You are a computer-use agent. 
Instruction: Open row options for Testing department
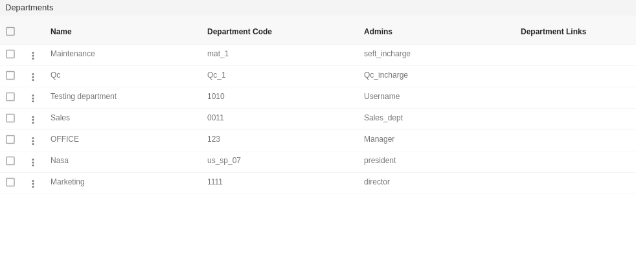[x=33, y=98]
